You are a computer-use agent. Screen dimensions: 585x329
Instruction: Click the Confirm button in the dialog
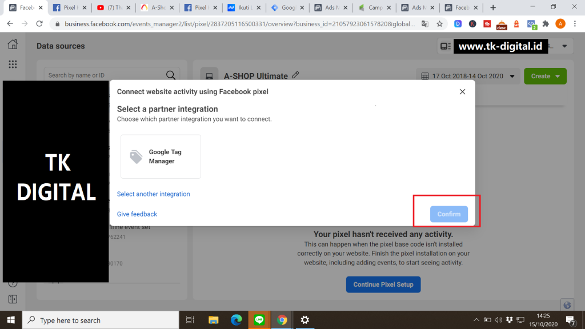click(448, 214)
